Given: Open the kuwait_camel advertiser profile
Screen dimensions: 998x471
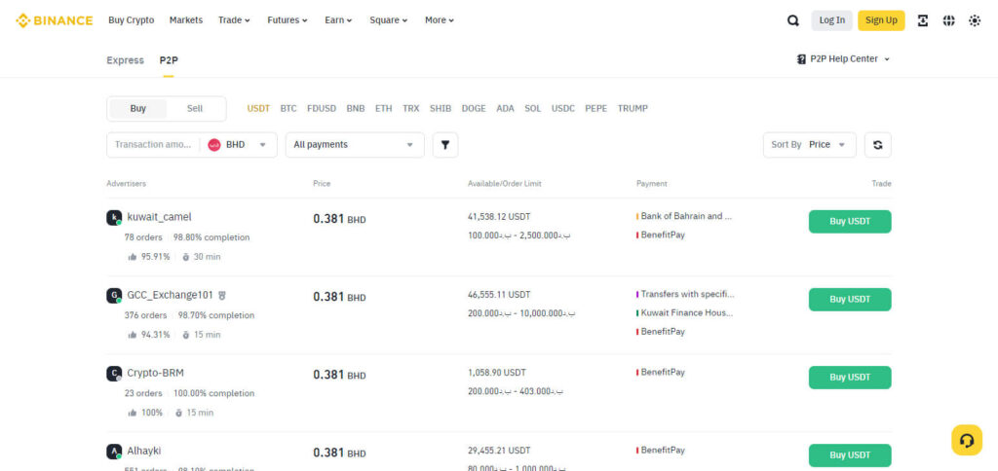Looking at the screenshot, I should pos(159,217).
